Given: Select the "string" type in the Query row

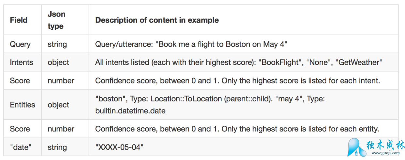Looking at the screenshot, I should pos(57,44).
